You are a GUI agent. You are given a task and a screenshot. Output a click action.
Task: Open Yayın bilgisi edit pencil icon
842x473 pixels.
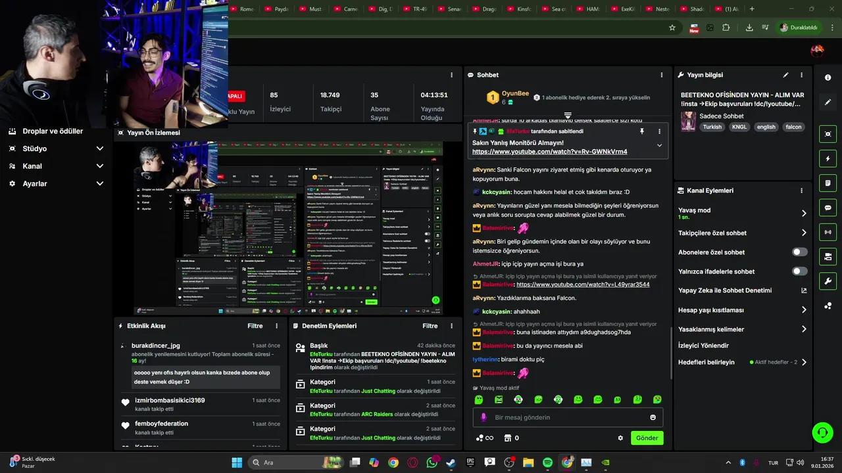coord(785,75)
